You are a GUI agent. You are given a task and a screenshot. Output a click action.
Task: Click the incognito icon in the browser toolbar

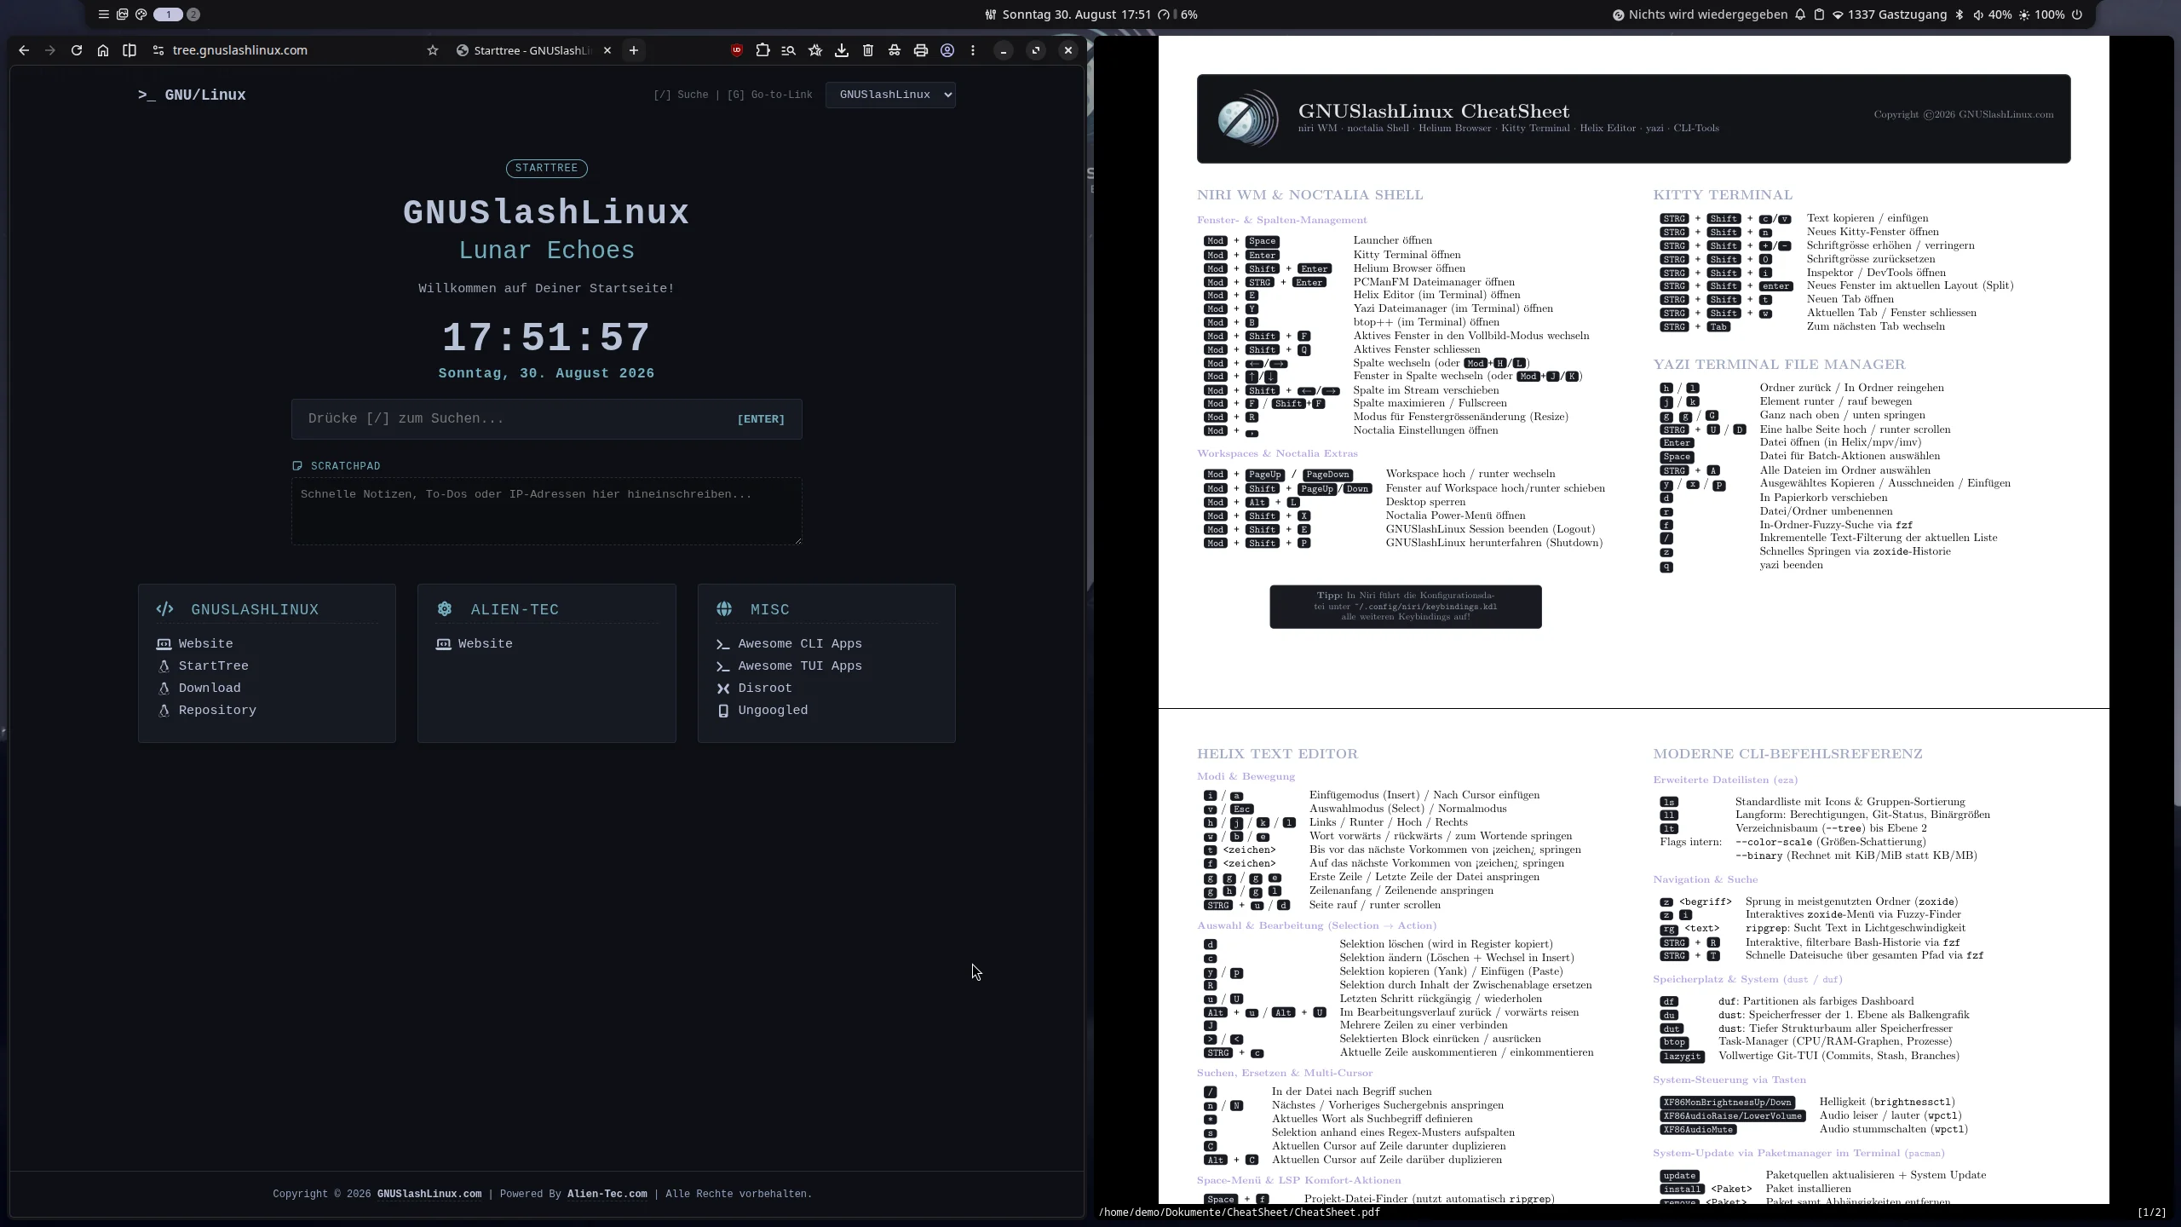pos(895,50)
